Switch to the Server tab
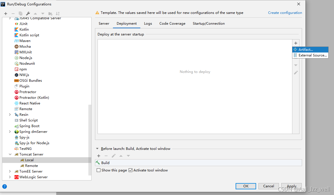Viewport: 334px width, 195px height. pyautogui.click(x=104, y=24)
